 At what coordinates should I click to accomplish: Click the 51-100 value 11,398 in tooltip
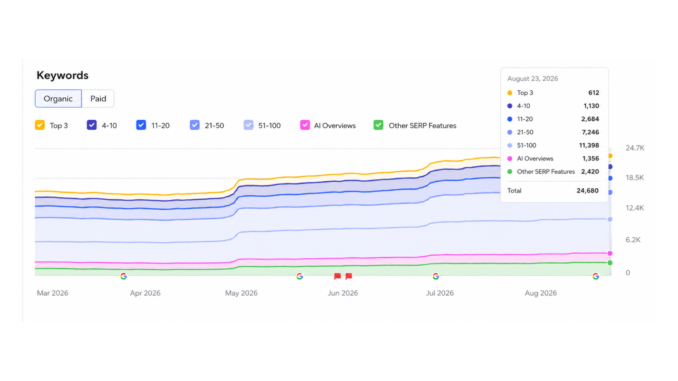click(589, 145)
